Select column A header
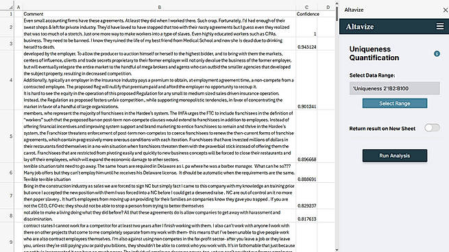This screenshot has height=252, width=449. coord(19,7)
